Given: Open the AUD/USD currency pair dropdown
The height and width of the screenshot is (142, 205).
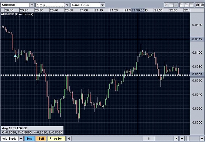Looking at the screenshot, I should tap(32, 5).
